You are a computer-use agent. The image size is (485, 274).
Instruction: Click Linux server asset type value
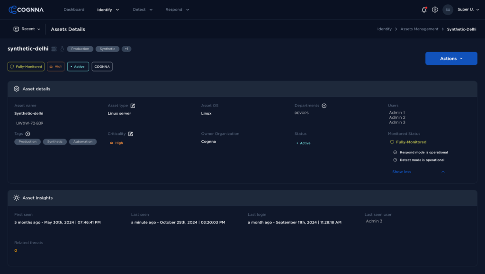[119, 114]
